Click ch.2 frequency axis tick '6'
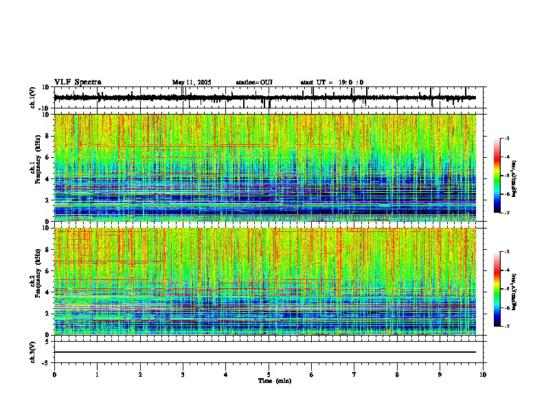This screenshot has height=420, width=544. tap(48, 271)
